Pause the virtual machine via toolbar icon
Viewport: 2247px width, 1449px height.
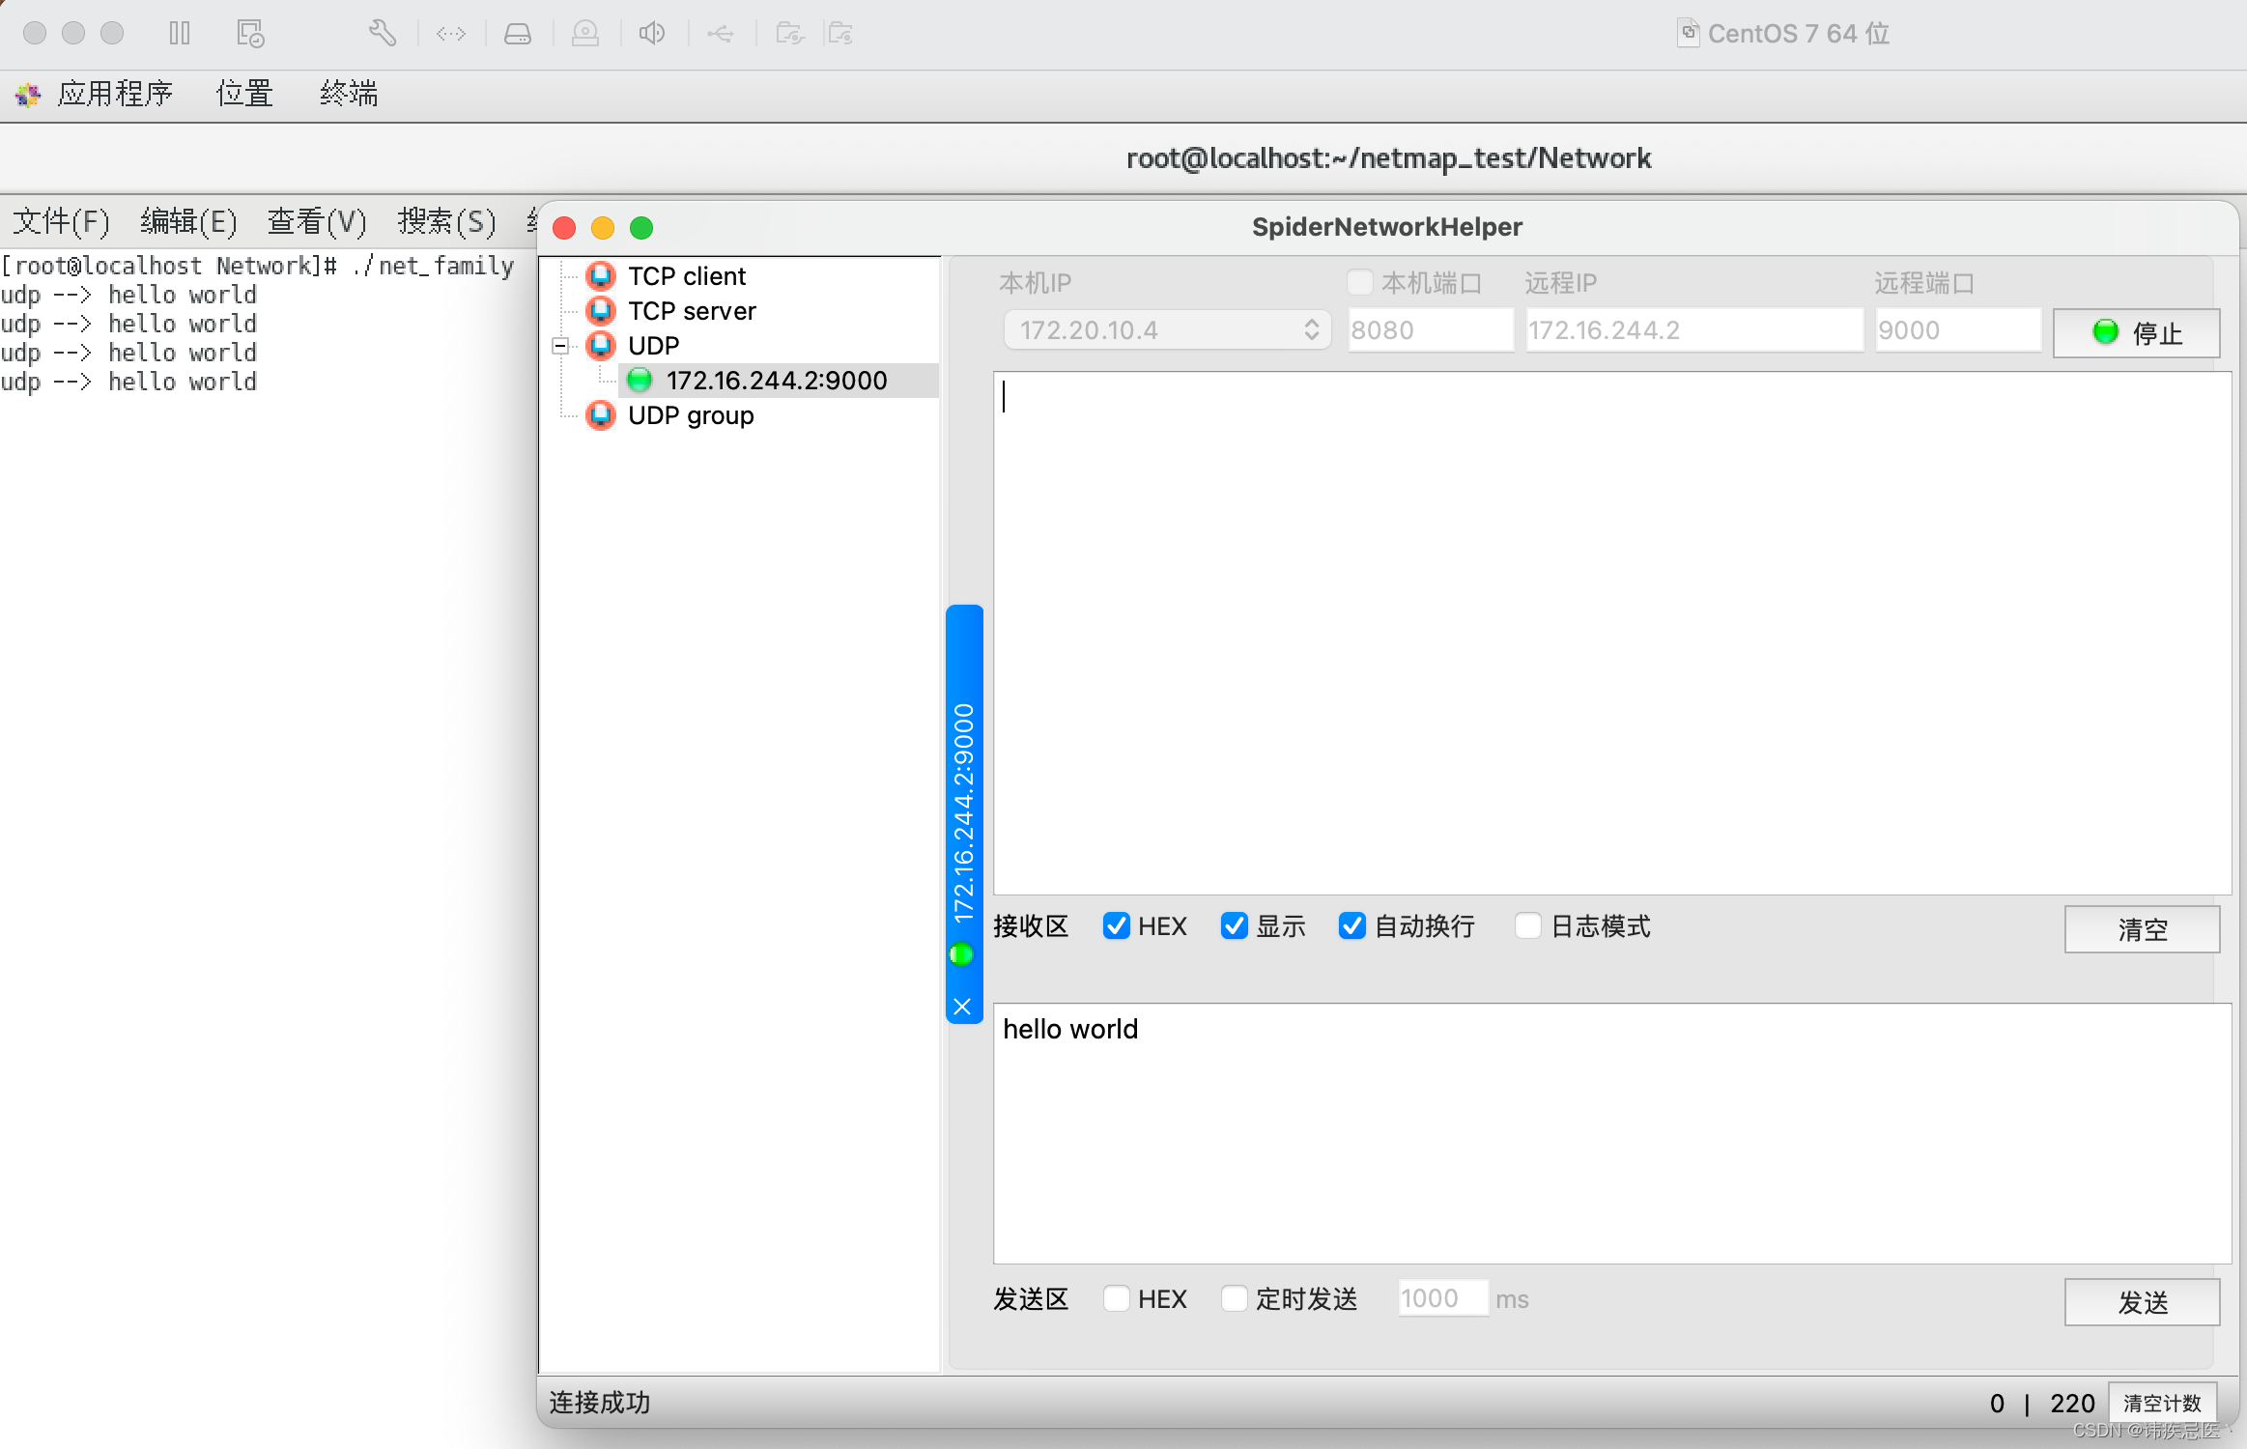[180, 32]
